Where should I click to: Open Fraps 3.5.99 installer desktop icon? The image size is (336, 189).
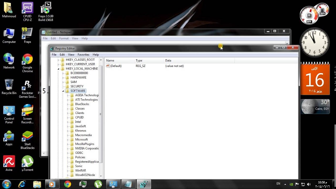[x=46, y=12]
